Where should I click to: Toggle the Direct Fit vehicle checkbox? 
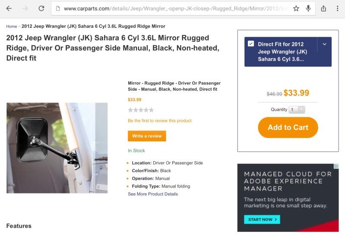tap(251, 44)
